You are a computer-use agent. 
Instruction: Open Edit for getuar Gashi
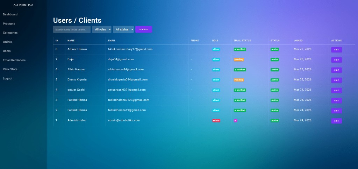click(x=336, y=90)
